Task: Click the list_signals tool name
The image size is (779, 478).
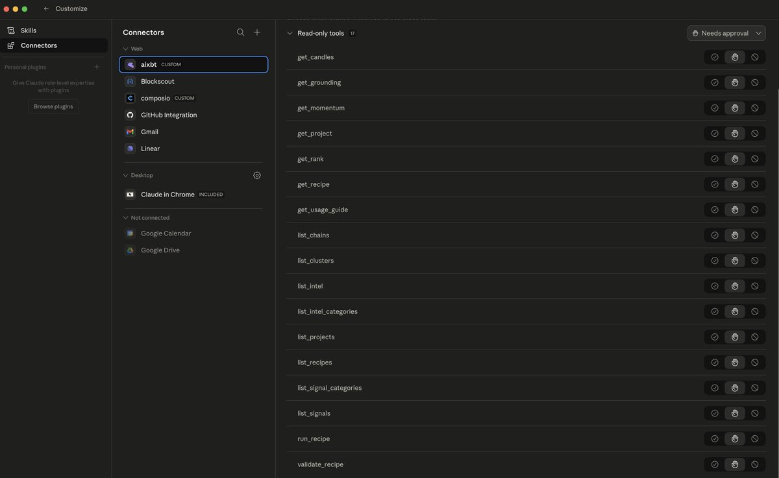Action: (x=314, y=413)
